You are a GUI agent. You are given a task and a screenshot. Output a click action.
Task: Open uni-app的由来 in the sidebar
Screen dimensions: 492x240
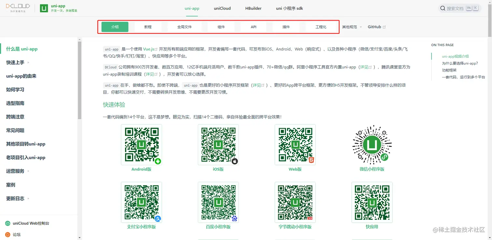point(21,76)
